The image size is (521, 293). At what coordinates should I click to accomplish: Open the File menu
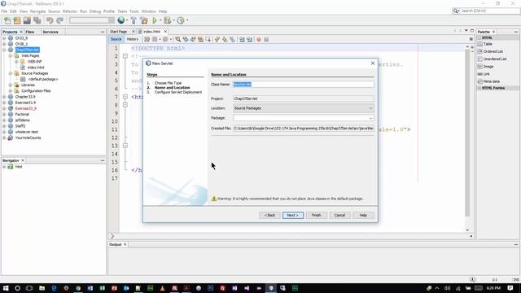click(x=4, y=11)
